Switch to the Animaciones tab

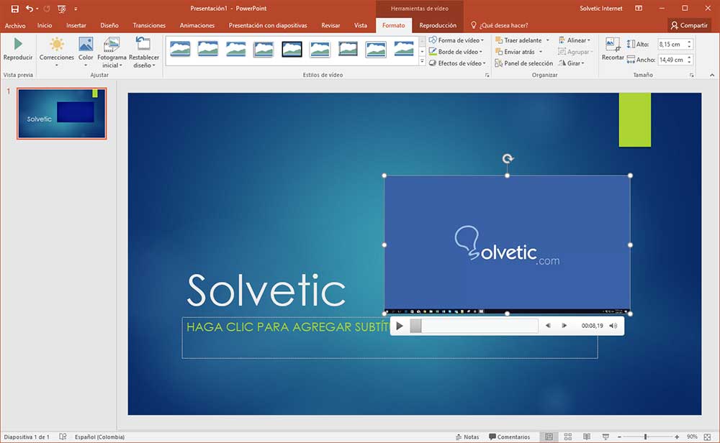[x=197, y=26]
